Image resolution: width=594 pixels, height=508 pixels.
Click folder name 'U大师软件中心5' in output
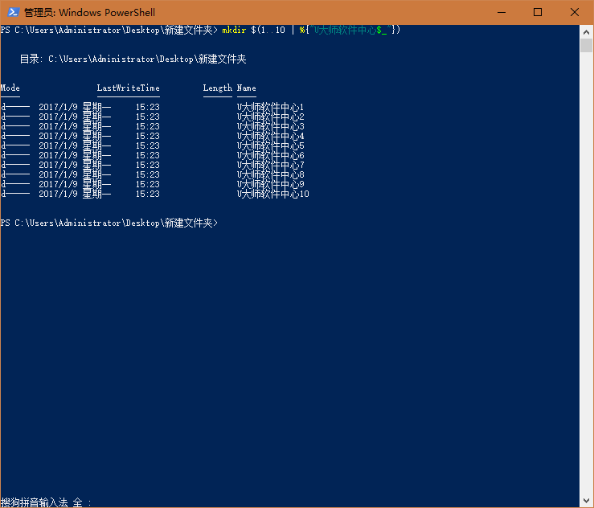tap(270, 146)
